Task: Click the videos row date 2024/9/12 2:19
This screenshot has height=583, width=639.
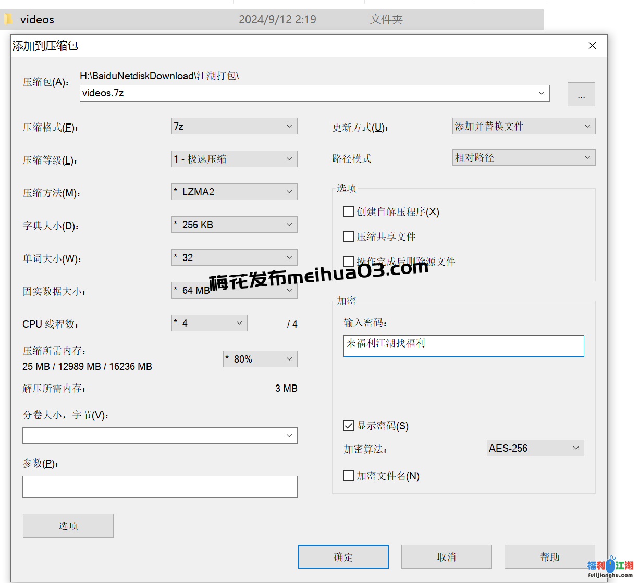Action: point(277,20)
